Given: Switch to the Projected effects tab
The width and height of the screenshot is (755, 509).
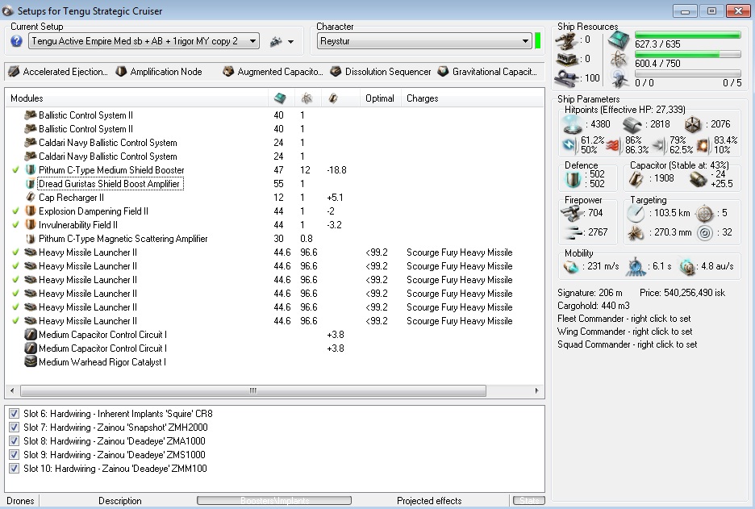Looking at the screenshot, I should pos(429,501).
